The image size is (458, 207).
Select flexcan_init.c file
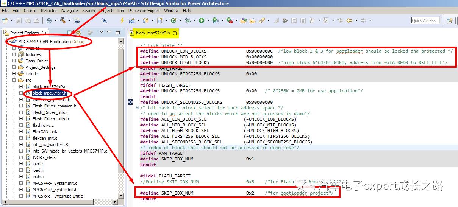[45, 138]
